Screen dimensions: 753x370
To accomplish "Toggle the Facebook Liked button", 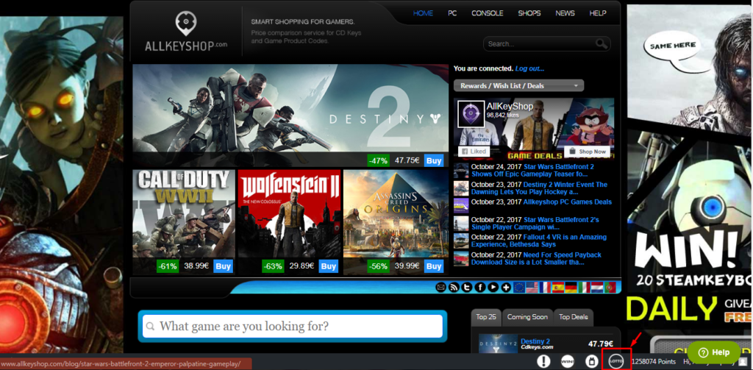I will (474, 152).
